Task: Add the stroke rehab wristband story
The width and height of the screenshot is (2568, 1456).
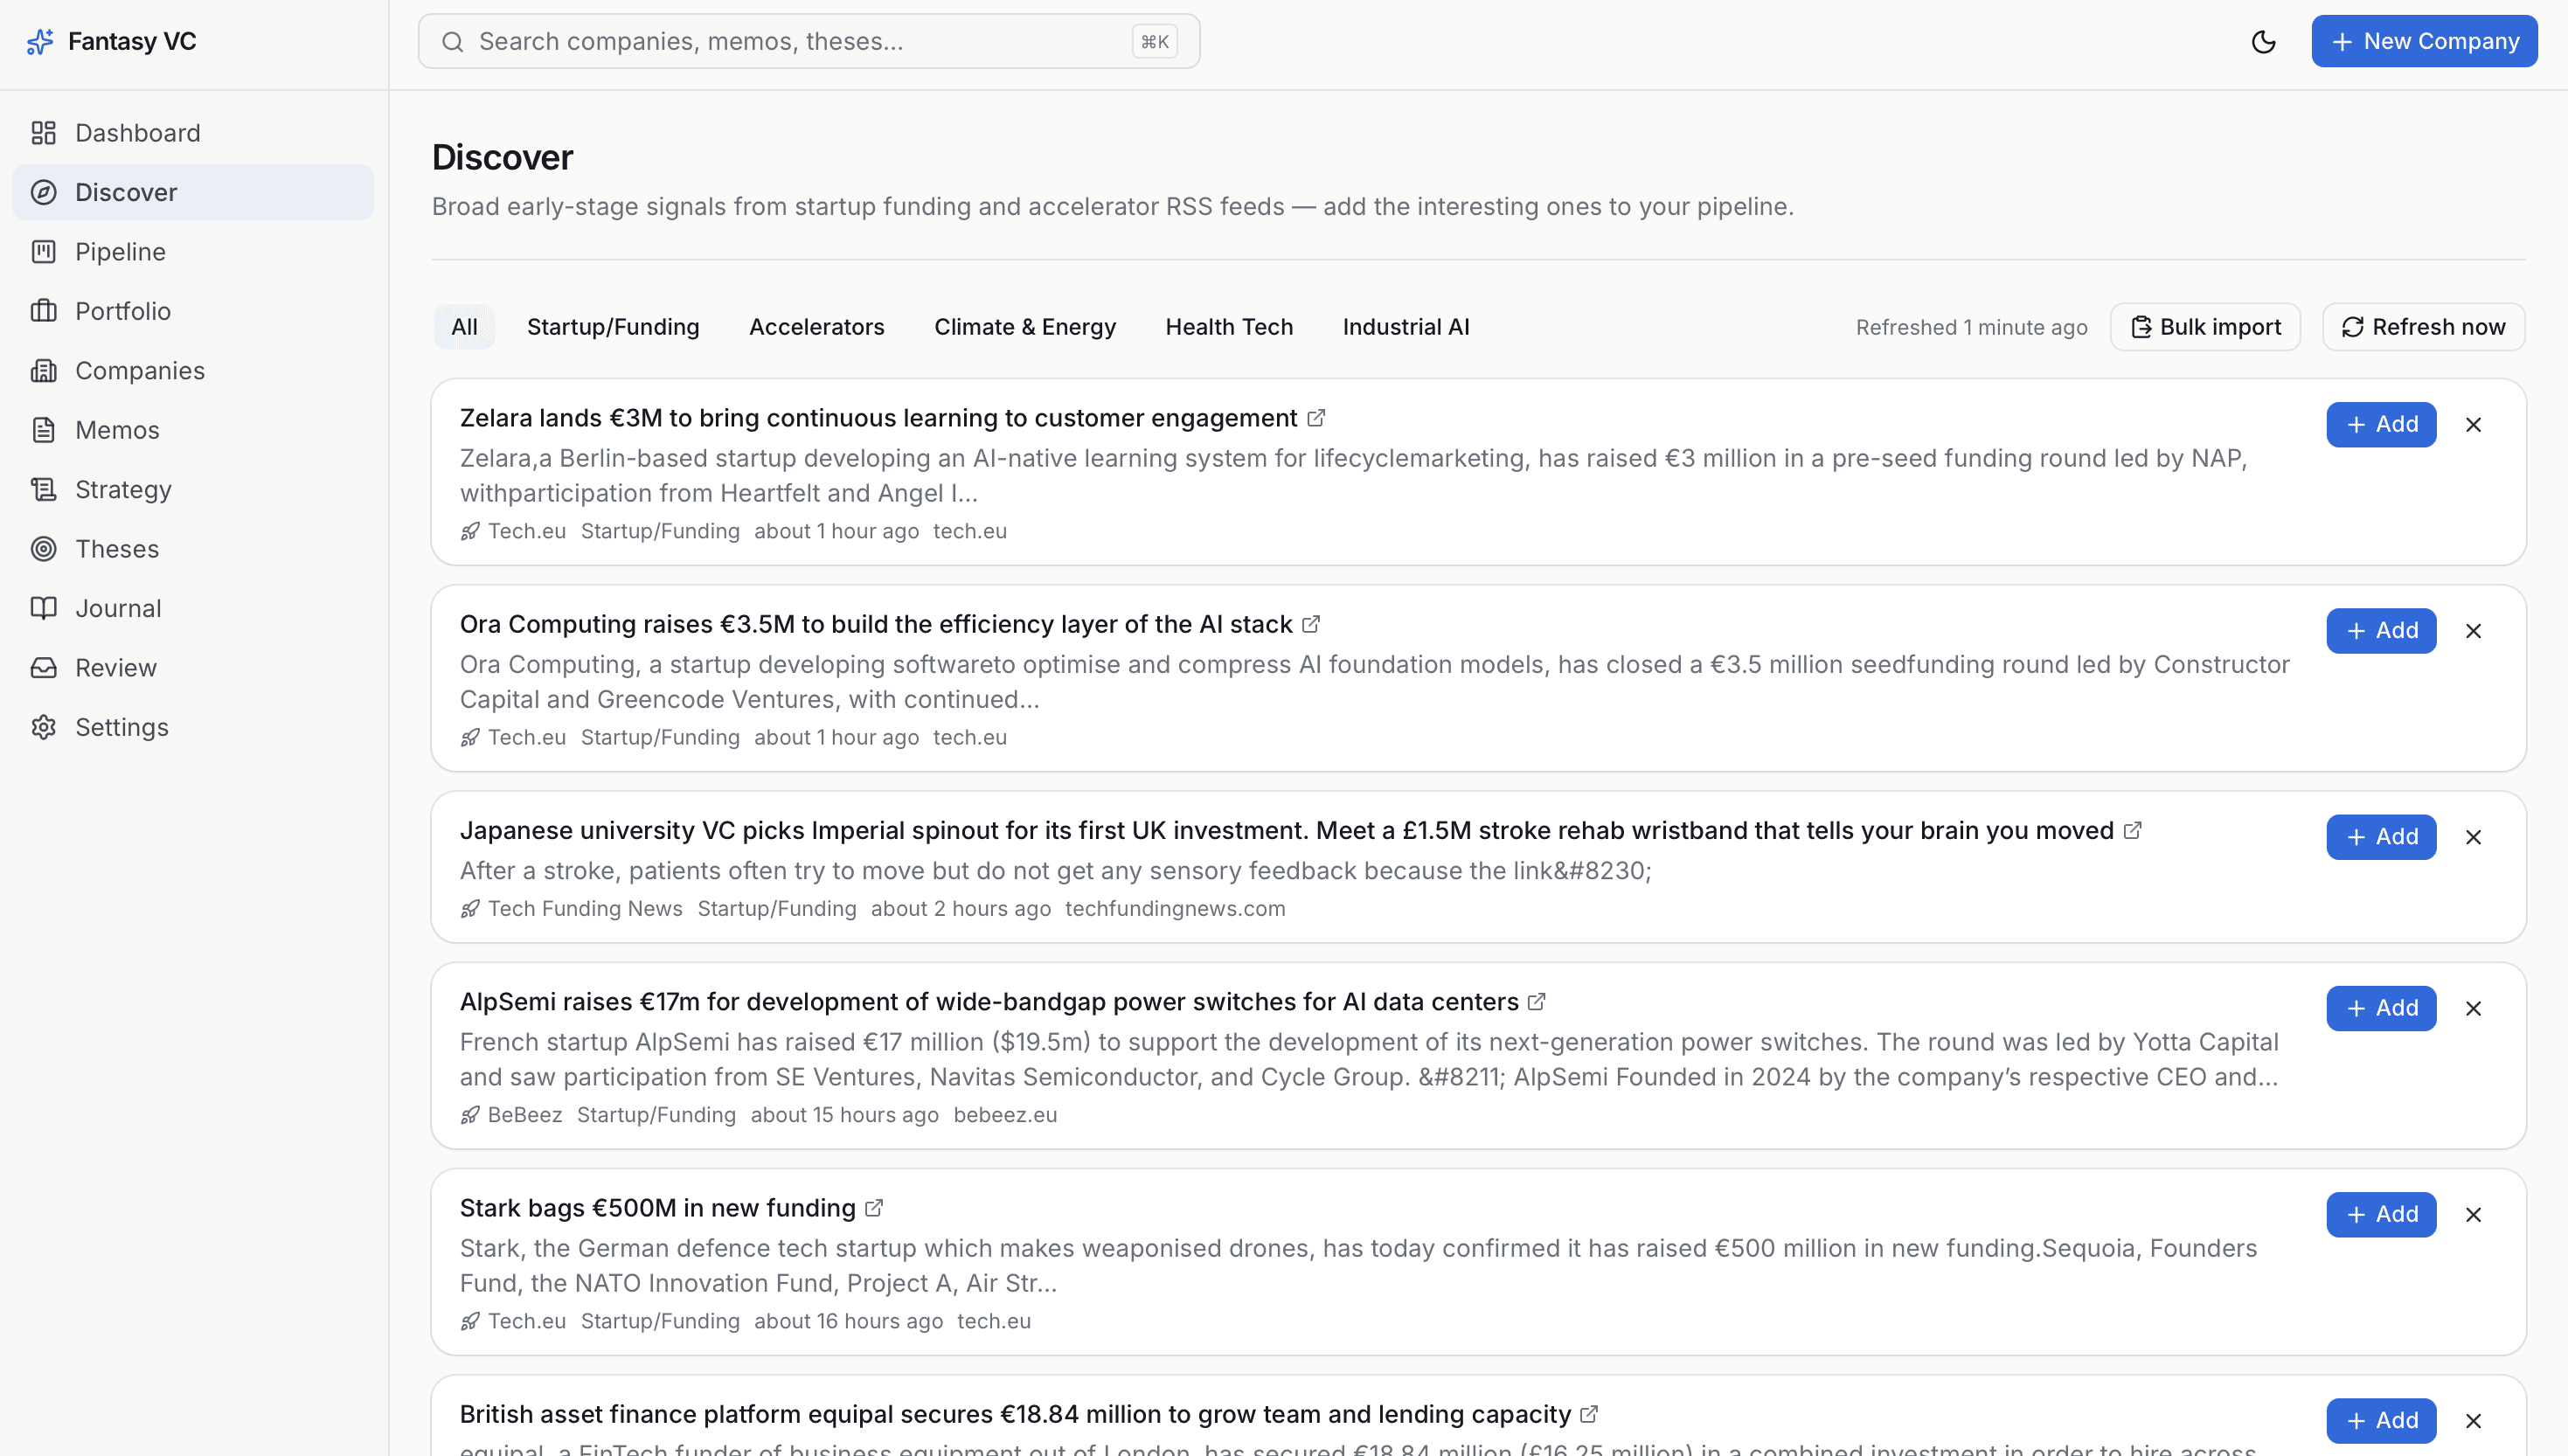Action: tap(2381, 837)
